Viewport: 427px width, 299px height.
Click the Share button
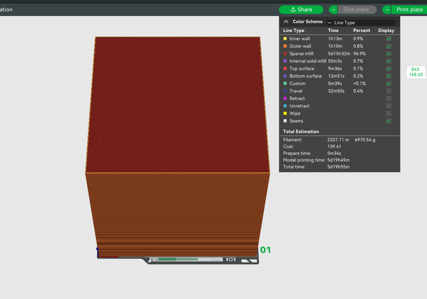click(x=301, y=10)
